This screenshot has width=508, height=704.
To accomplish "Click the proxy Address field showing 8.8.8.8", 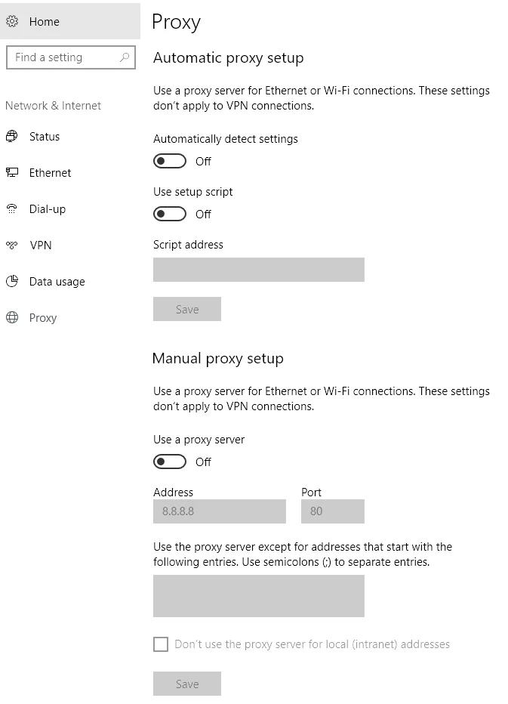I will click(x=219, y=511).
